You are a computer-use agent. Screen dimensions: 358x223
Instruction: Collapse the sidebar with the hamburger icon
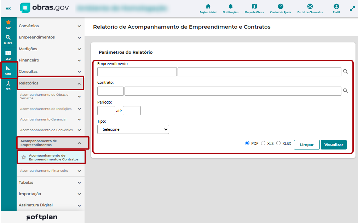8,8
